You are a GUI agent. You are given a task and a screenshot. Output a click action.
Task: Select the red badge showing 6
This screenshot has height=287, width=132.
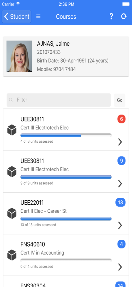[121, 119]
